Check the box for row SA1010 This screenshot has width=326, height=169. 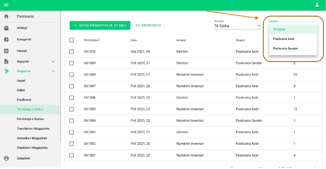72,52
